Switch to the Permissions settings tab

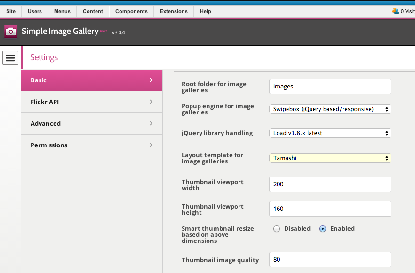pyautogui.click(x=92, y=145)
